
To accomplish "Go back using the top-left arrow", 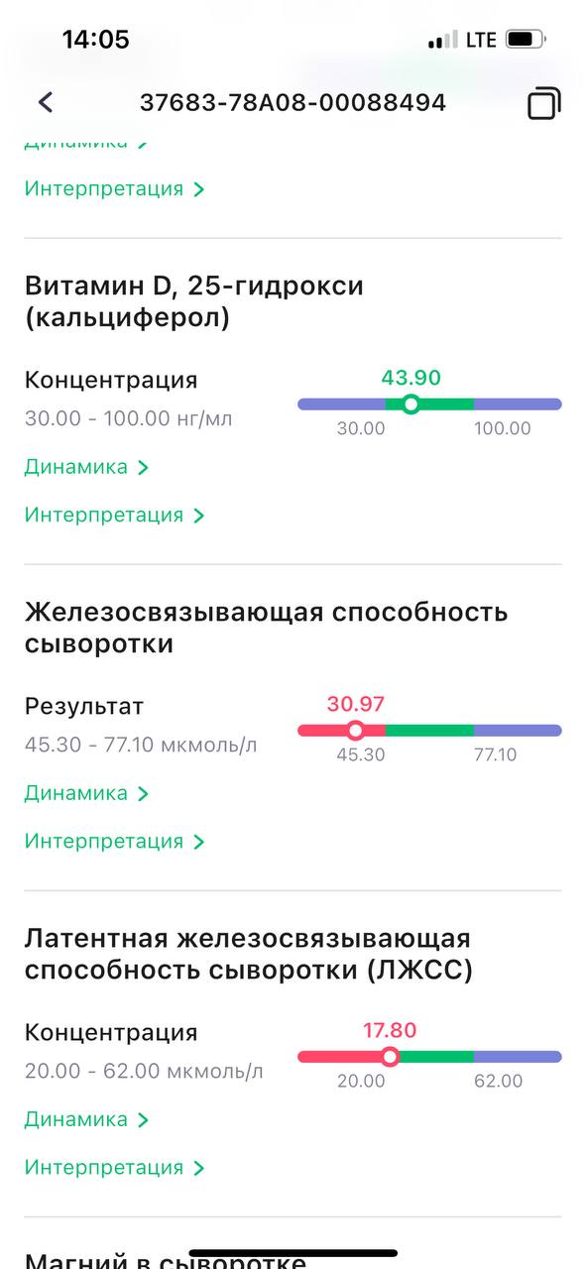I will click(45, 102).
